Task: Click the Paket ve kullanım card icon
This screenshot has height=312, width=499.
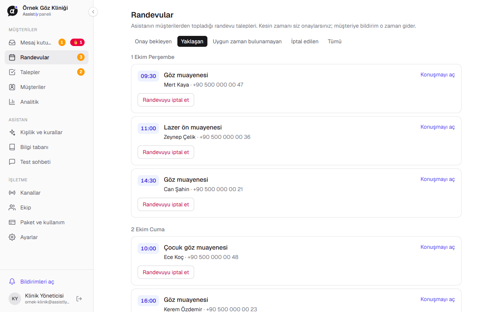Action: point(12,222)
